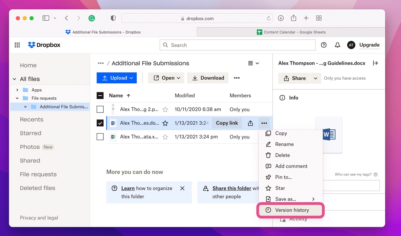Image resolution: width=401 pixels, height=236 pixels.
Task: Toggle Safari sidebar icon
Action: coord(46,18)
